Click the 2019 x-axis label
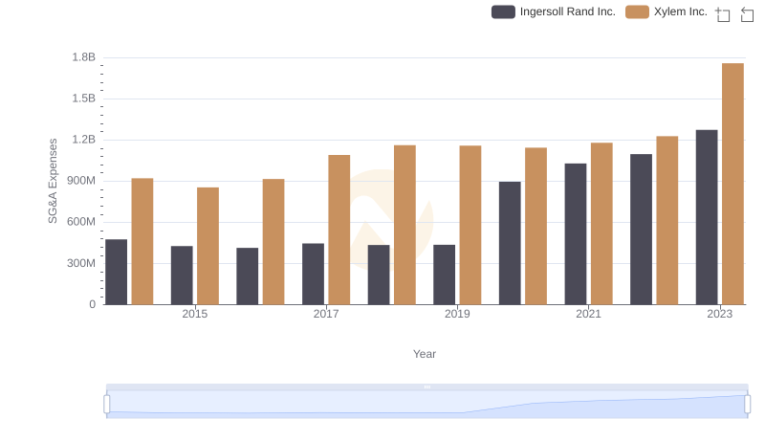The height and width of the screenshot is (441, 765). 457,314
